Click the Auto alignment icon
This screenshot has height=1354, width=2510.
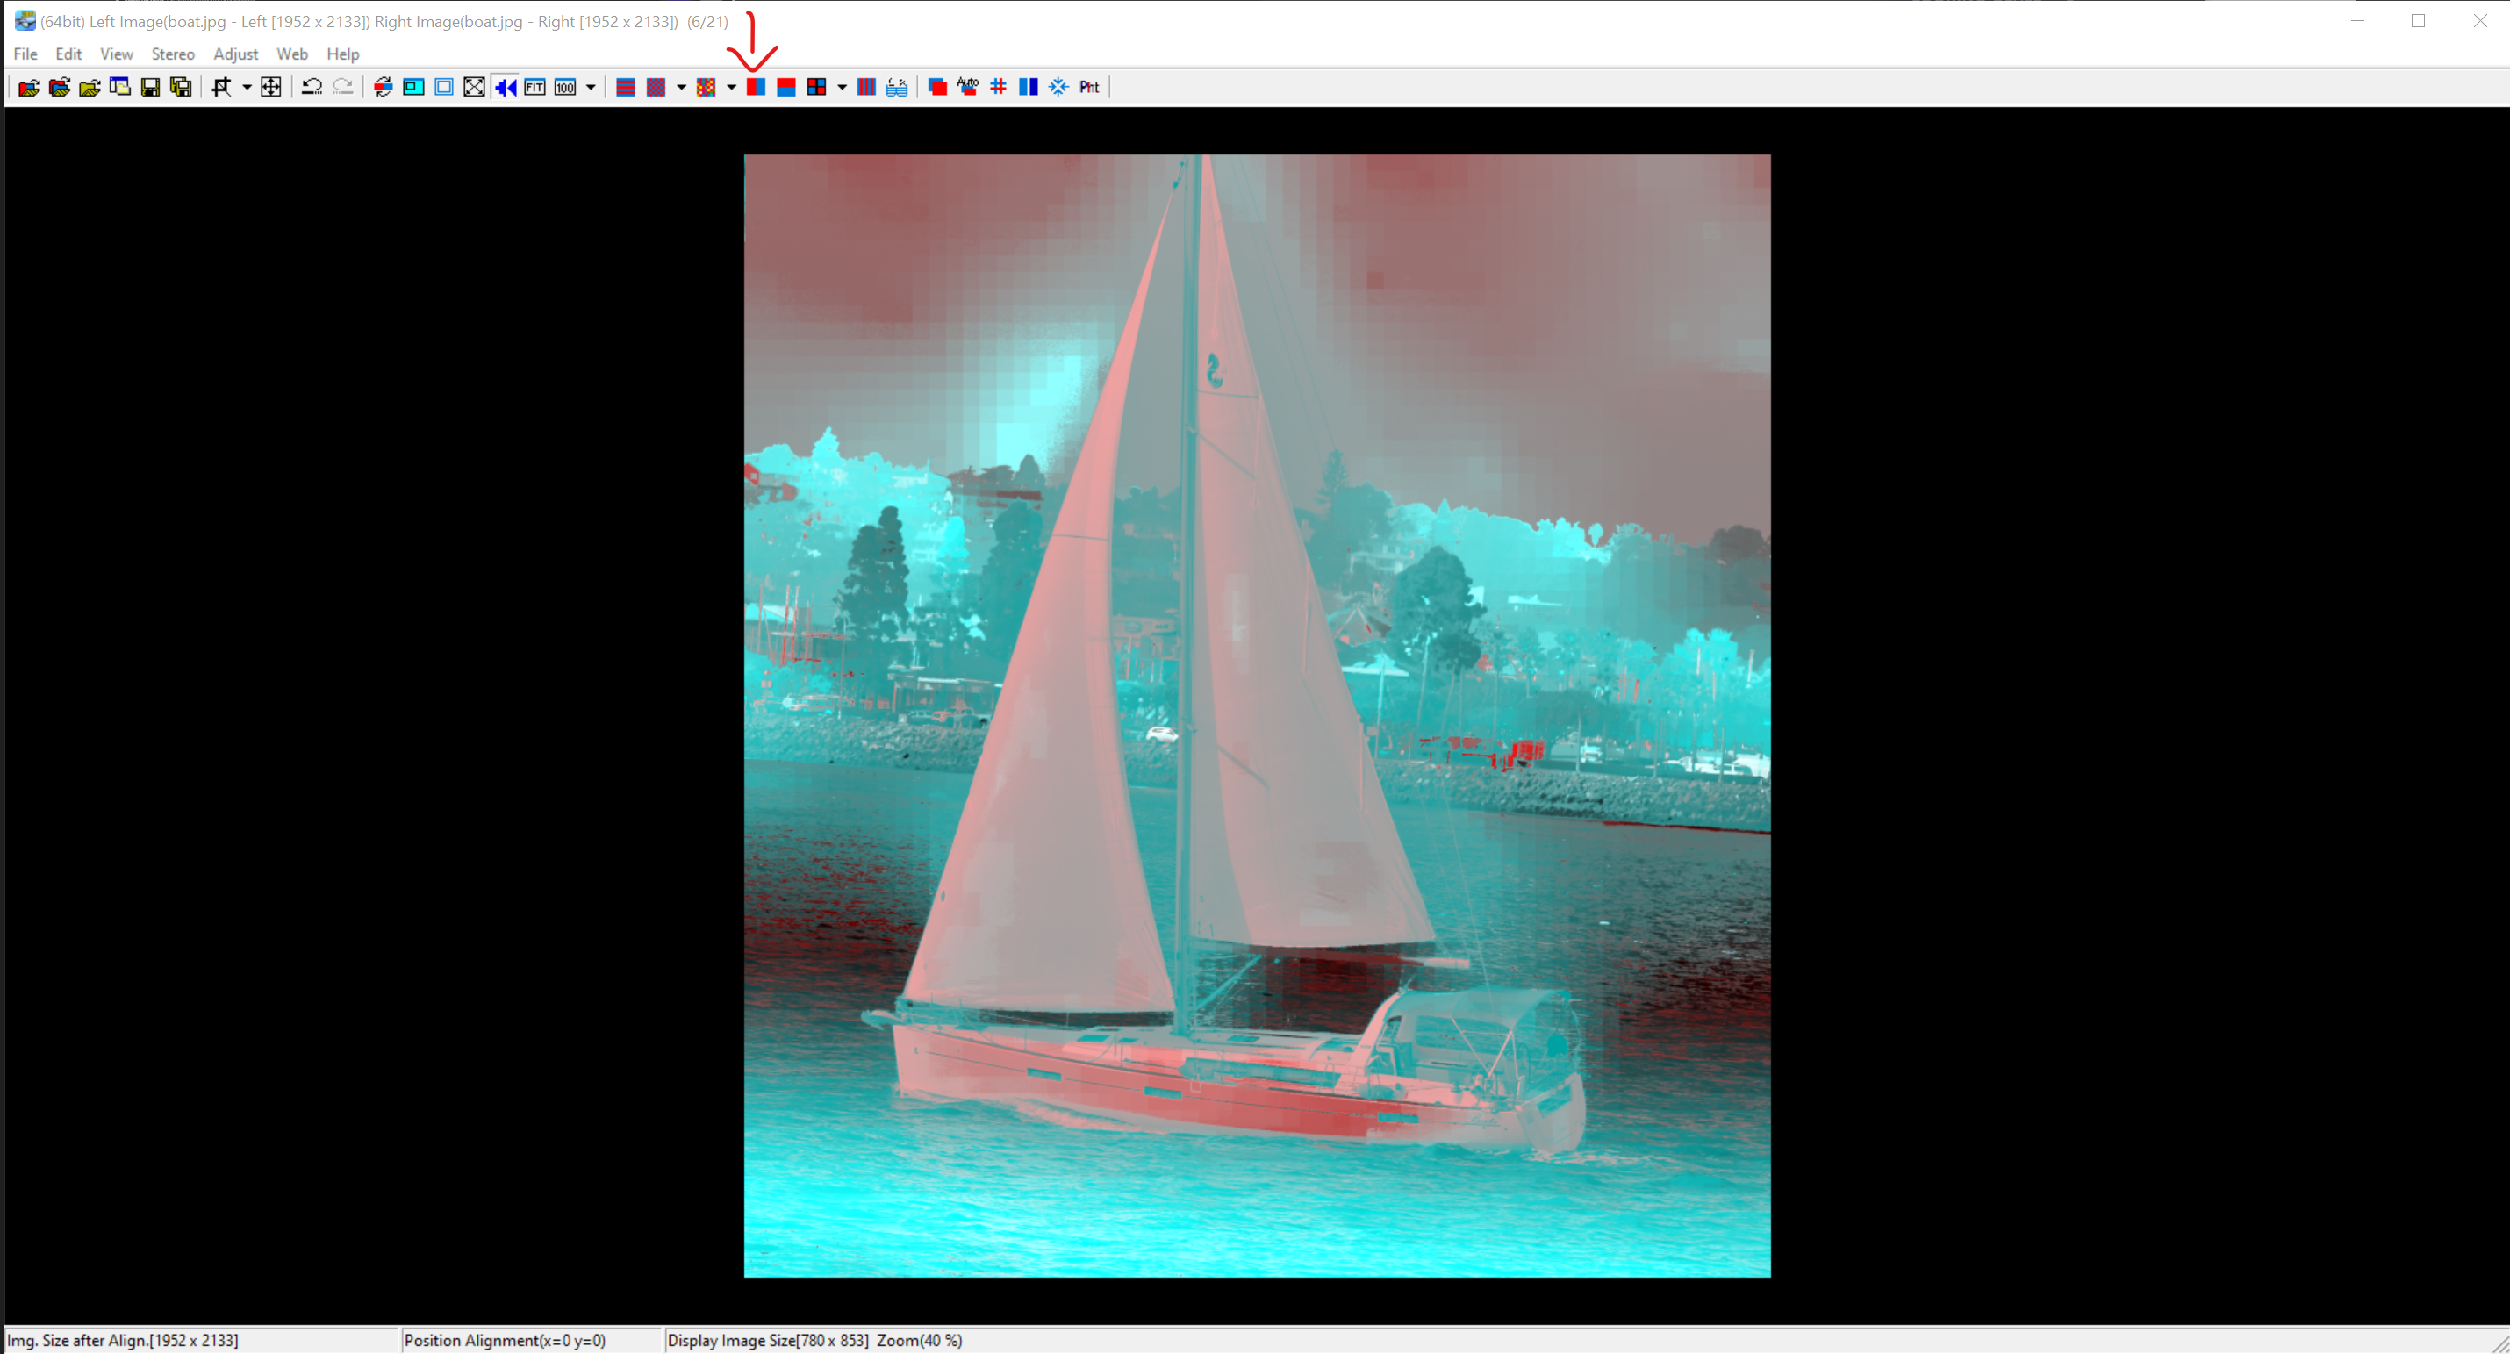pyautogui.click(x=967, y=88)
